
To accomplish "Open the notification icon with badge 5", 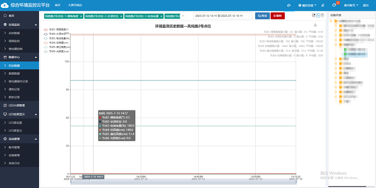I will click(x=334, y=5).
